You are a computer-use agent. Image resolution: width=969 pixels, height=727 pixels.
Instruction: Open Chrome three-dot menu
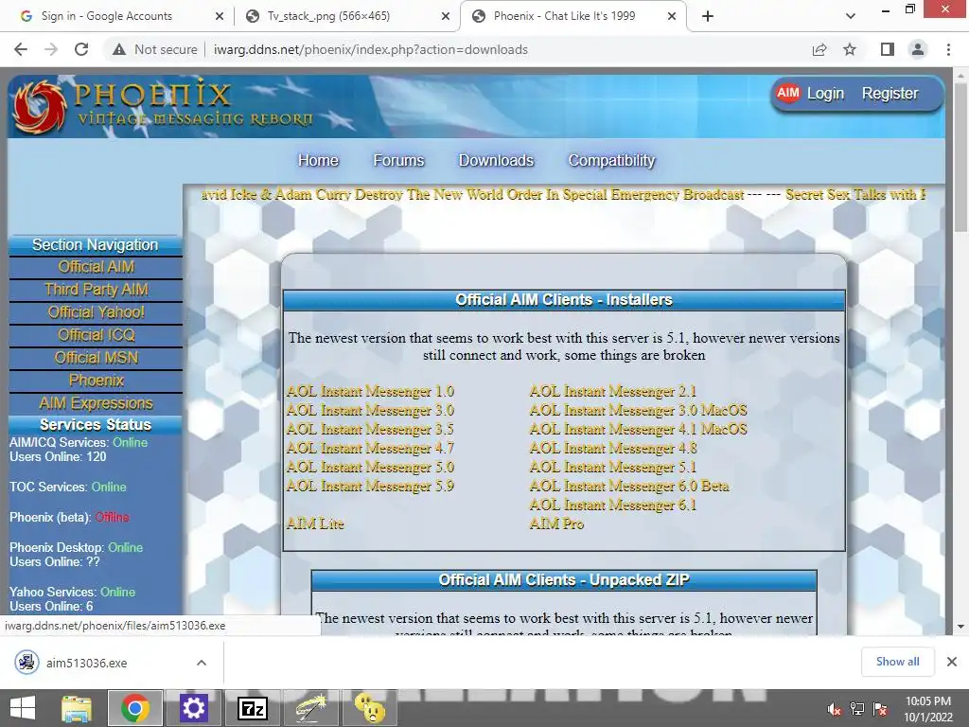point(948,49)
